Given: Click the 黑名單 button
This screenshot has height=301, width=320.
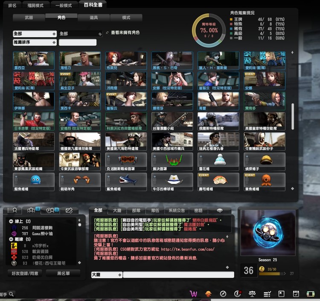Looking at the screenshot, I should tap(63, 273).
